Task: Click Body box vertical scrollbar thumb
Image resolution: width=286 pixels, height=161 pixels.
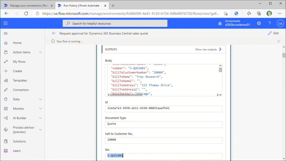Action: pos(220,70)
